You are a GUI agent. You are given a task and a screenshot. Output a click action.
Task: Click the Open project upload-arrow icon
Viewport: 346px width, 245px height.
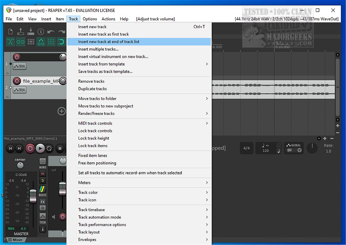(x=20, y=32)
